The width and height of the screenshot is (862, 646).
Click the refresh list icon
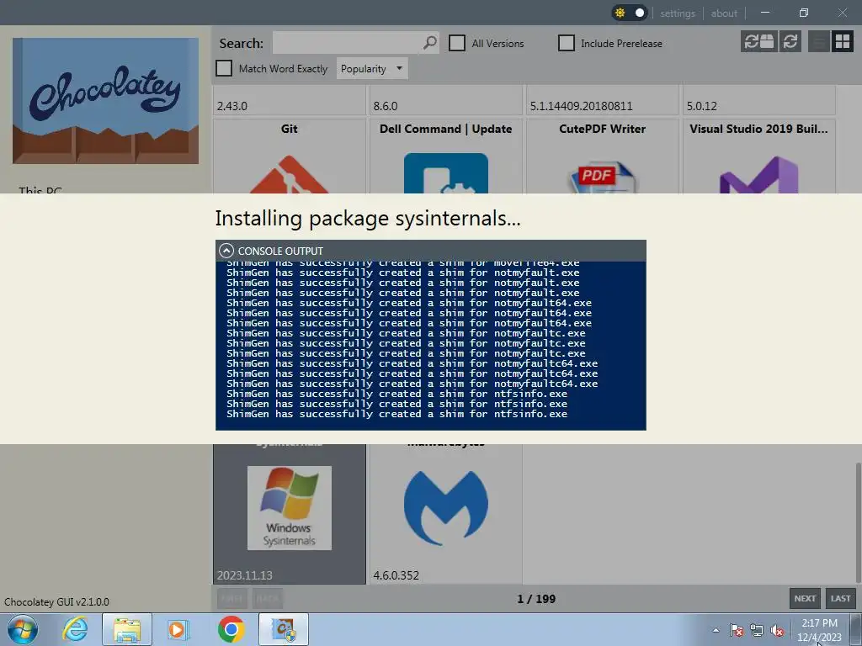pos(790,42)
